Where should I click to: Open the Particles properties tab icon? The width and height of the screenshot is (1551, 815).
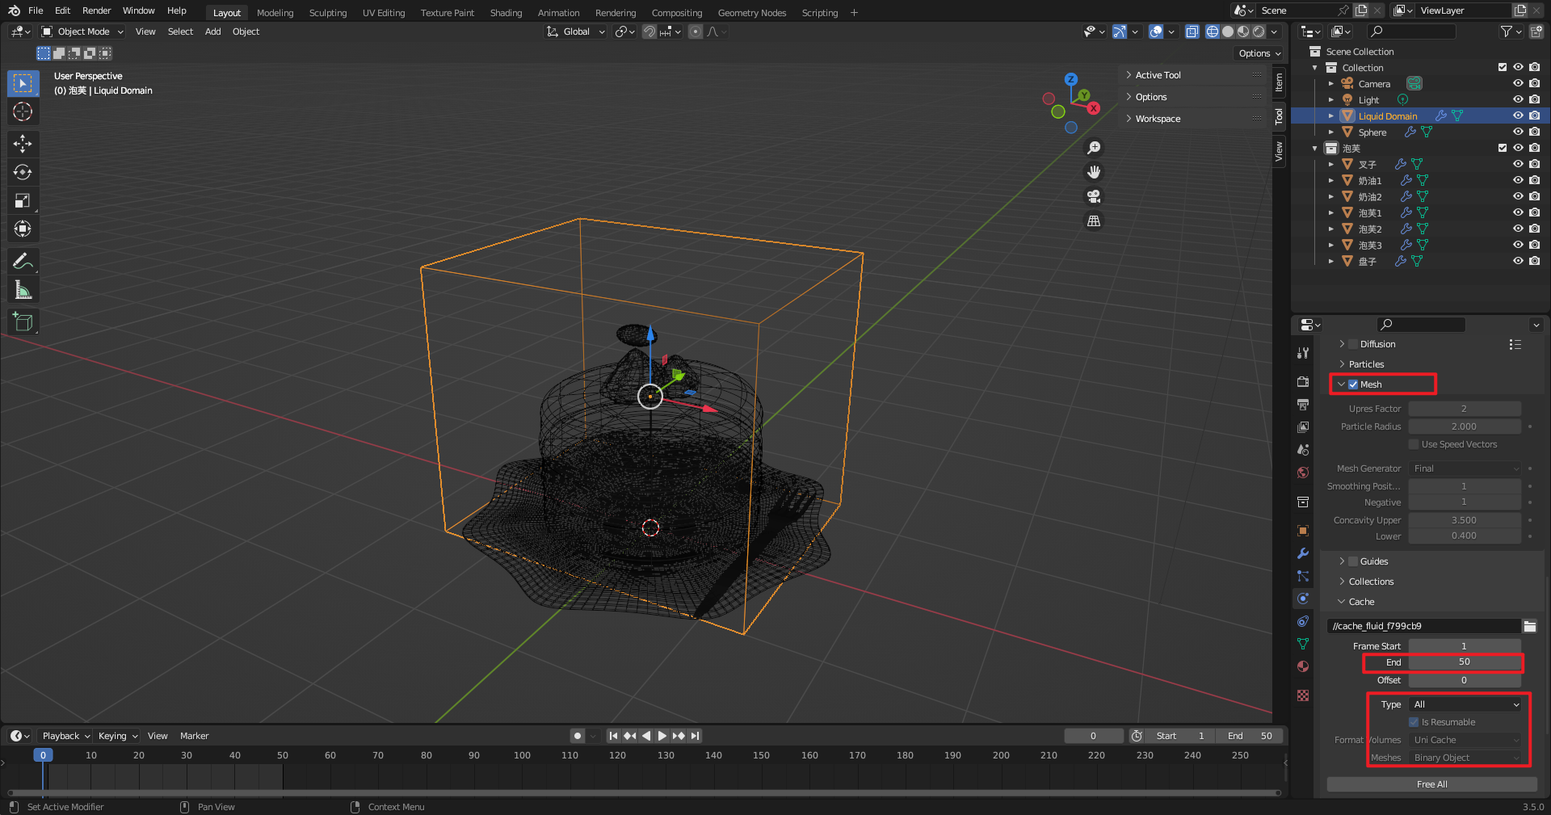(1303, 576)
